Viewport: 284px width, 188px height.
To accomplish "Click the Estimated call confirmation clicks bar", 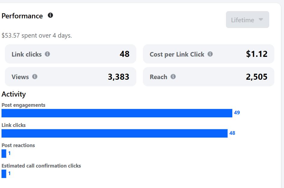I will (4, 174).
